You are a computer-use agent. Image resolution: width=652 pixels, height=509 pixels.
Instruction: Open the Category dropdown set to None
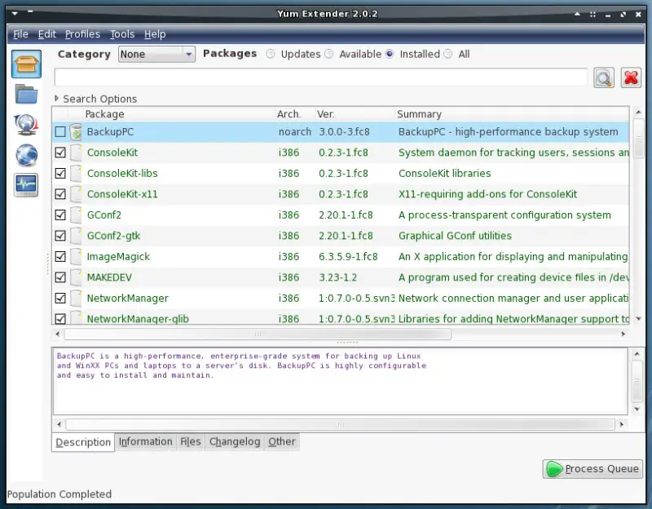pos(156,54)
